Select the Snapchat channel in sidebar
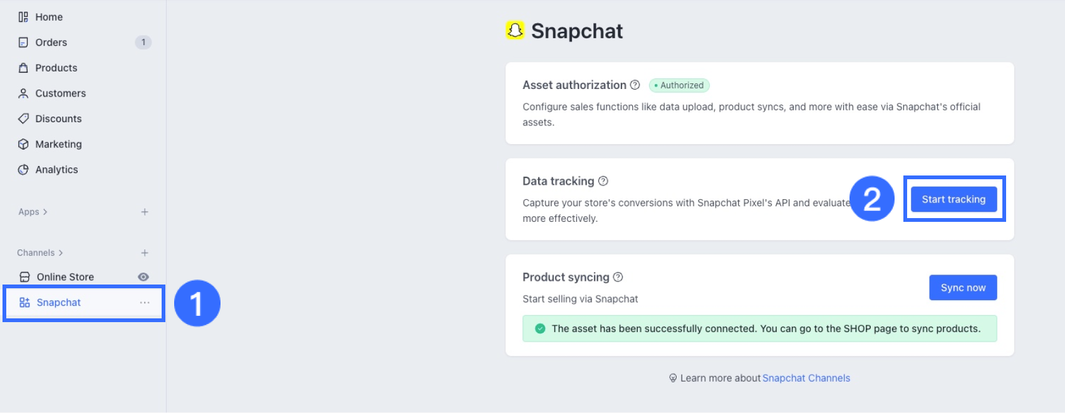1065x413 pixels. (x=59, y=303)
